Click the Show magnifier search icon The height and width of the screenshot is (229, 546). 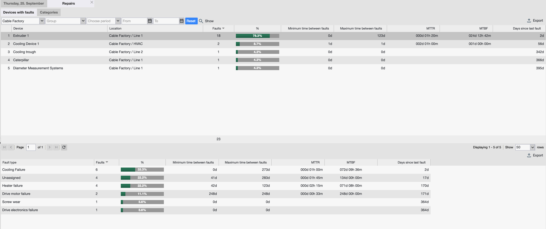tap(201, 21)
